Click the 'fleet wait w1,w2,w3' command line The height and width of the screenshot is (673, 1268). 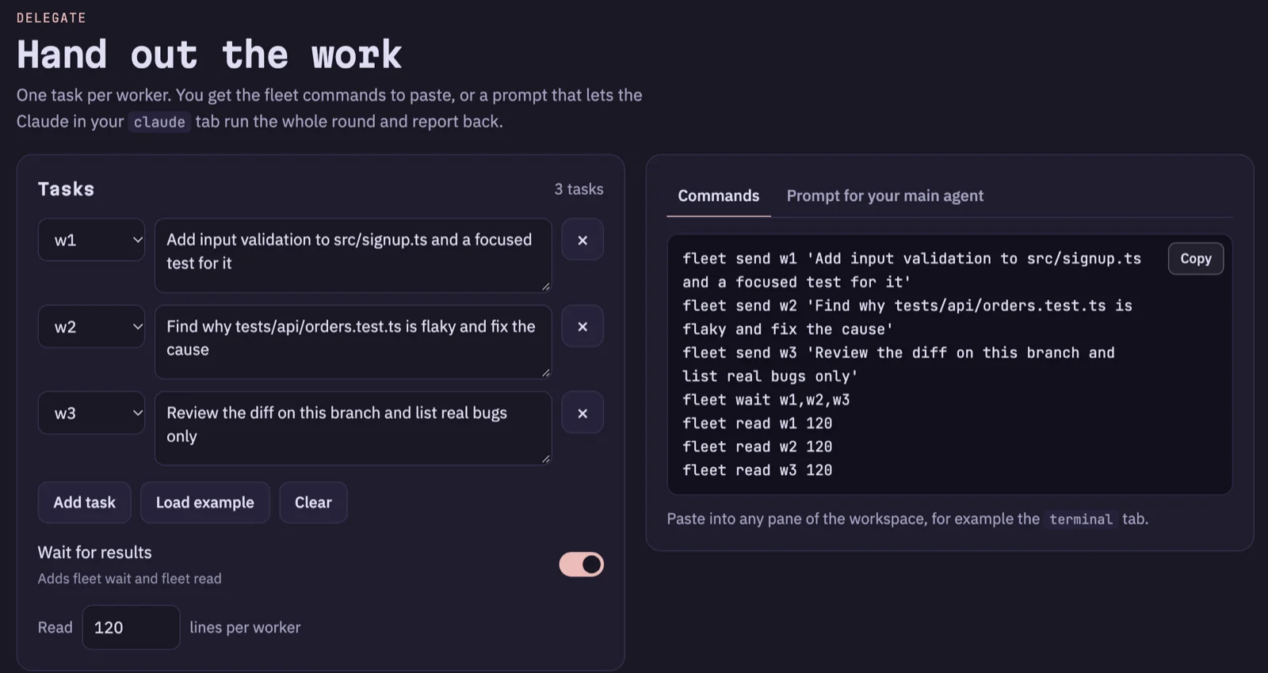[x=766, y=400]
